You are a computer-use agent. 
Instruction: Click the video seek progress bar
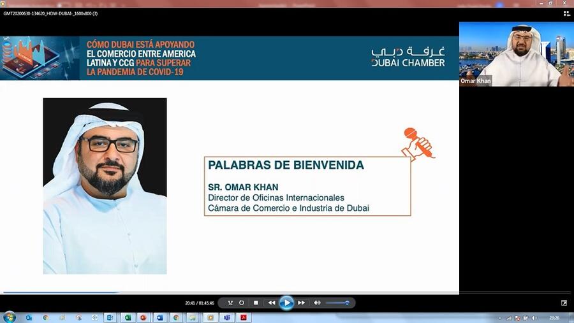(x=287, y=292)
